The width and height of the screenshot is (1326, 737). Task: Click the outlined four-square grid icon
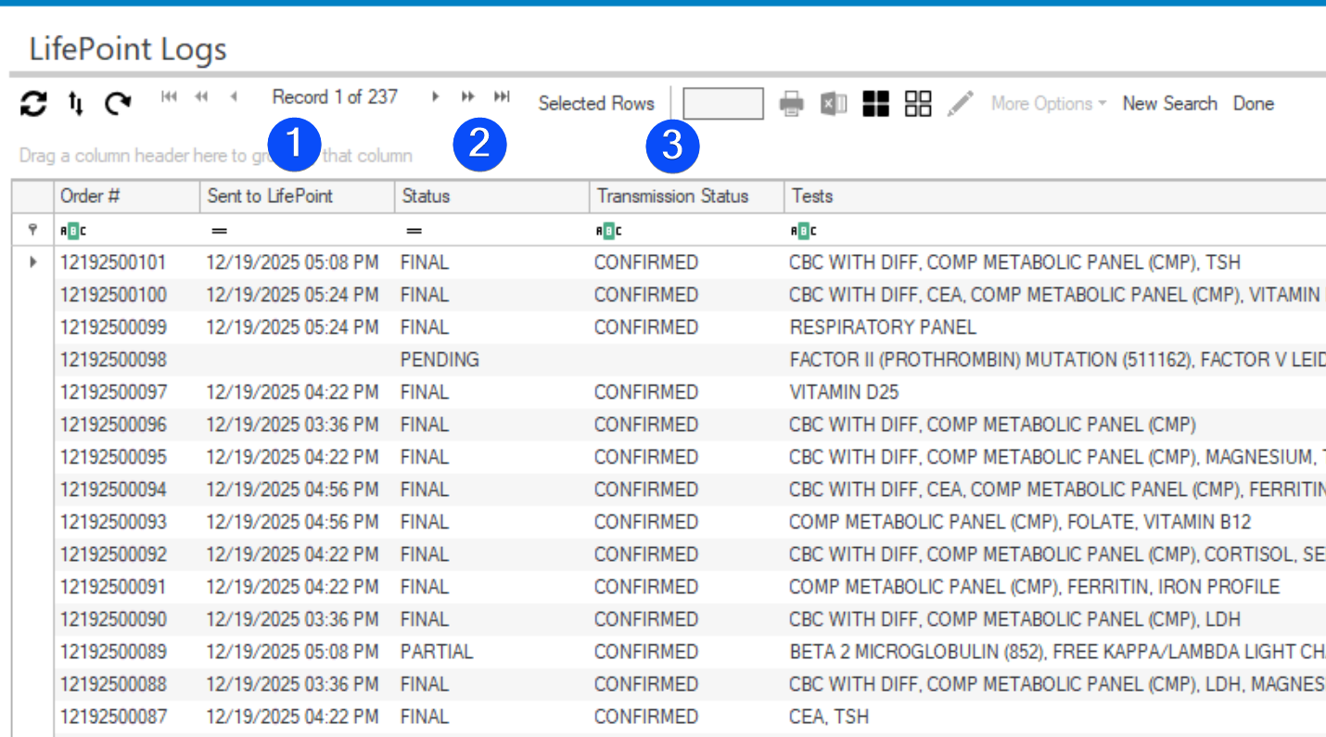[918, 104]
